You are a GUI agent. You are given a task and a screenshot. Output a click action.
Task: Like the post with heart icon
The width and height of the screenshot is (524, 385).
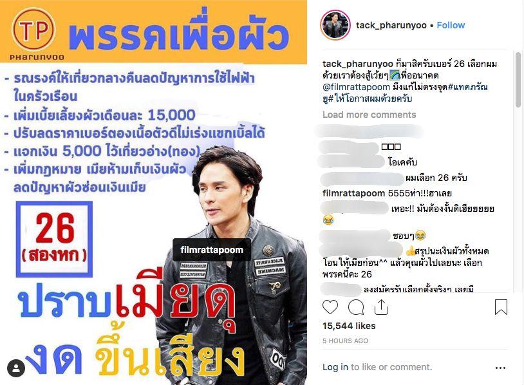330,307
